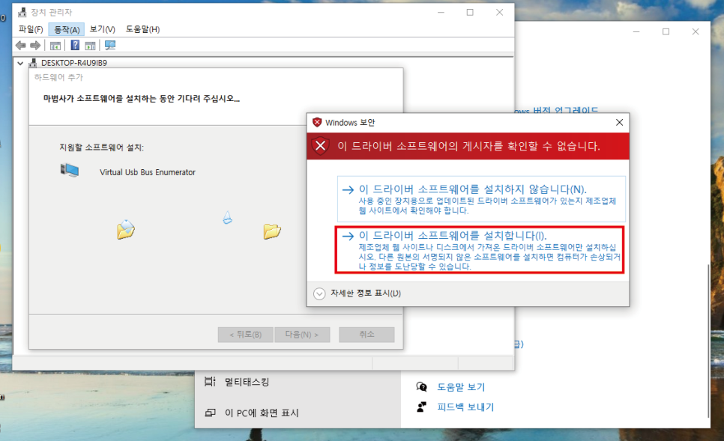Image resolution: width=724 pixels, height=441 pixels.
Task: Maximize the Device Manager window
Action: click(470, 13)
